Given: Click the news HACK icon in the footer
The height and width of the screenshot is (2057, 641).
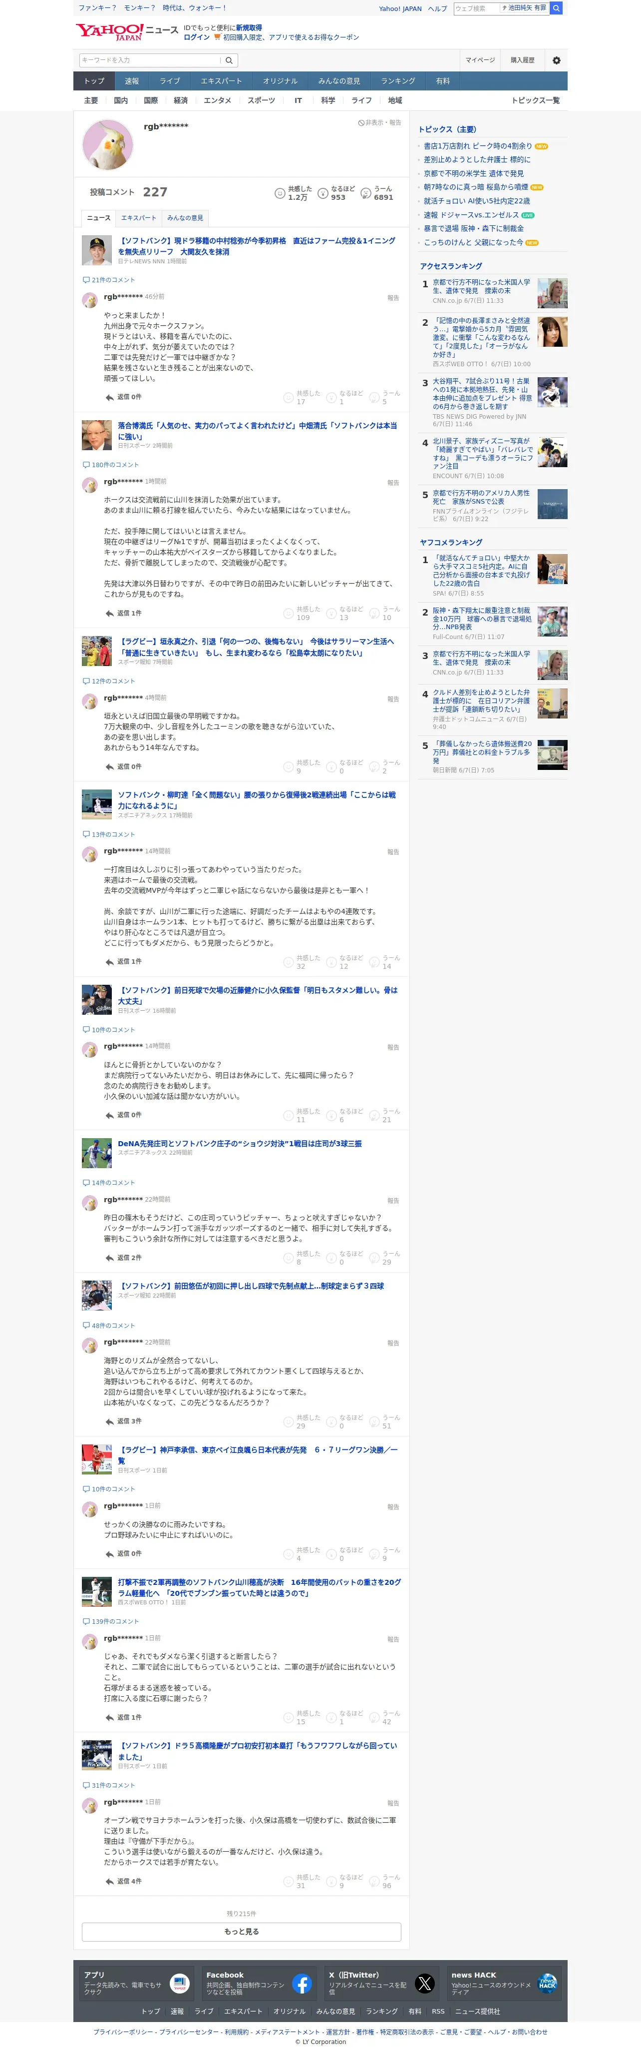Looking at the screenshot, I should point(547,1984).
